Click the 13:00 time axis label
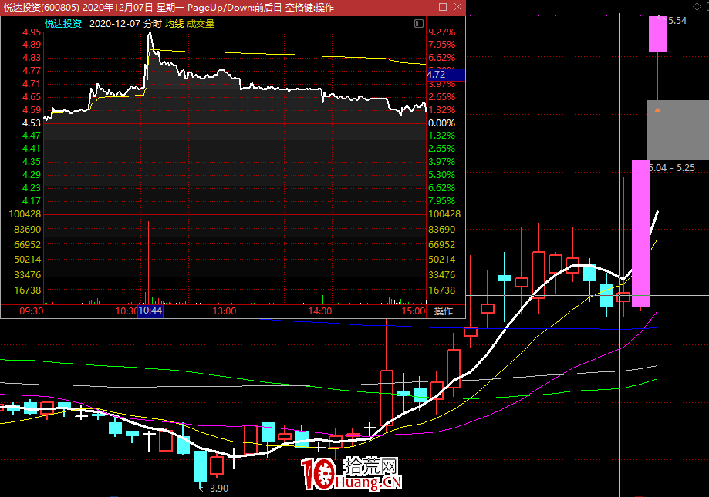The image size is (709, 497). click(225, 311)
